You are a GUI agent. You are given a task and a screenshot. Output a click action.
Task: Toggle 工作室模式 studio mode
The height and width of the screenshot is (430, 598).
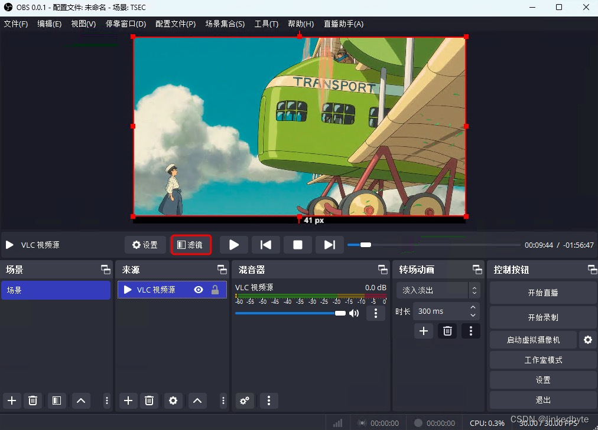coord(542,360)
